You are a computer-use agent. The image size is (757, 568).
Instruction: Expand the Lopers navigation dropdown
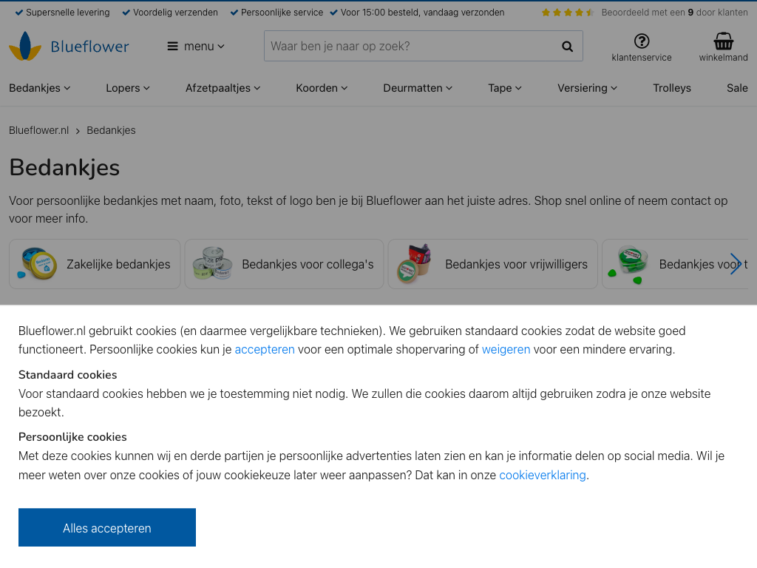128,88
